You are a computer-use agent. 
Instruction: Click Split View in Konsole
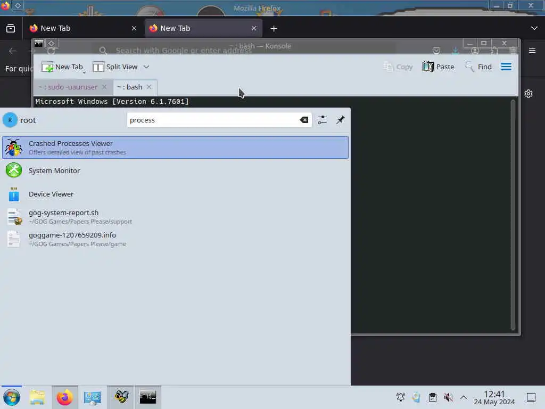click(x=115, y=67)
